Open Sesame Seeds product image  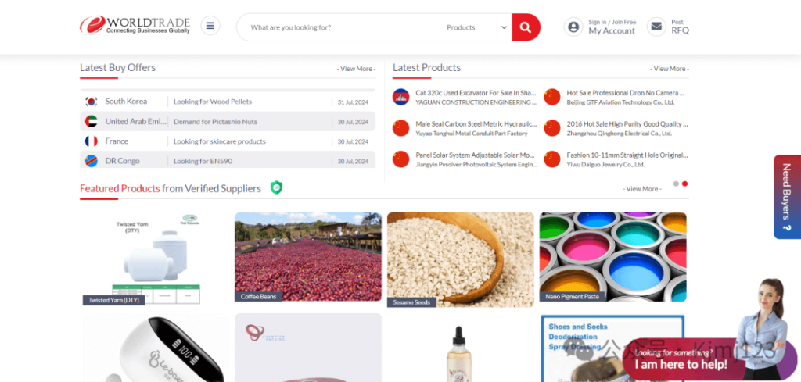tap(460, 260)
